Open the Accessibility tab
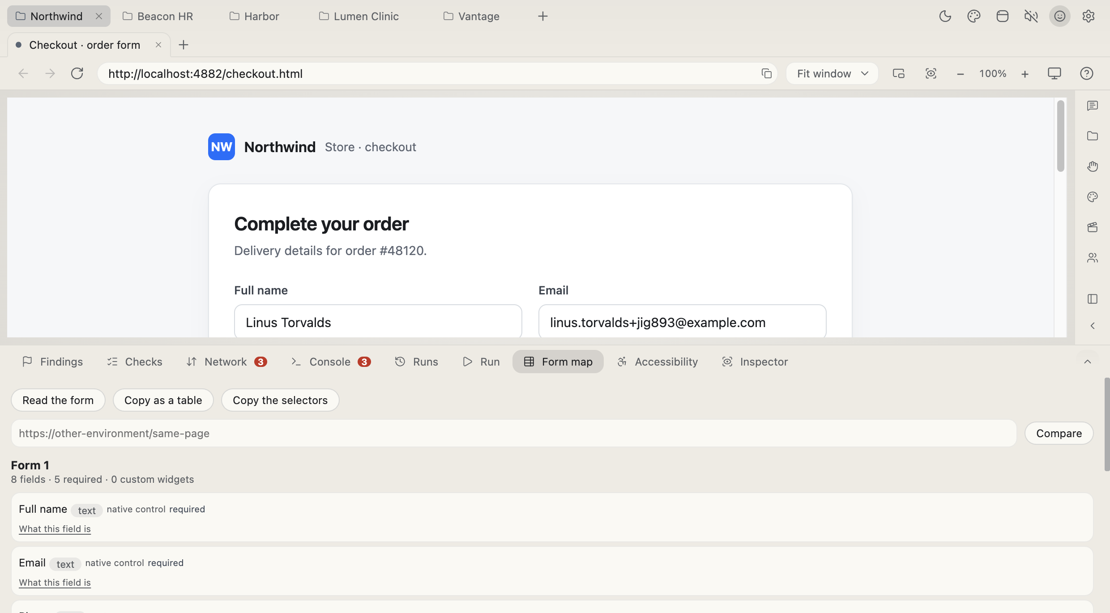The width and height of the screenshot is (1110, 613). coord(657,362)
